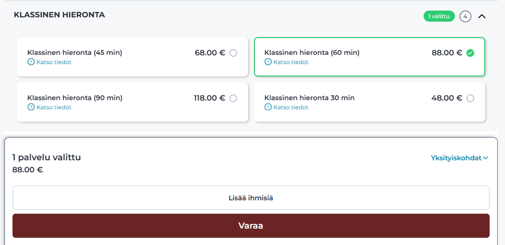505x245 pixels.
Task: Select the 90 min massage radio button
Action: (x=233, y=98)
